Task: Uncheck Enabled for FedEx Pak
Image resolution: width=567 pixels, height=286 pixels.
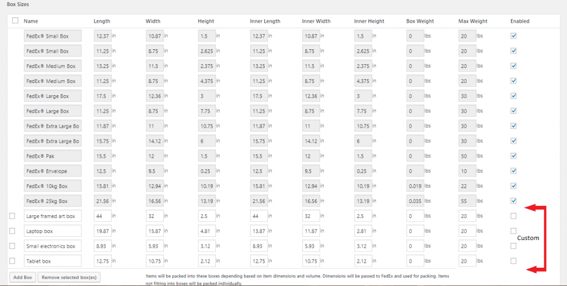Action: (x=513, y=155)
